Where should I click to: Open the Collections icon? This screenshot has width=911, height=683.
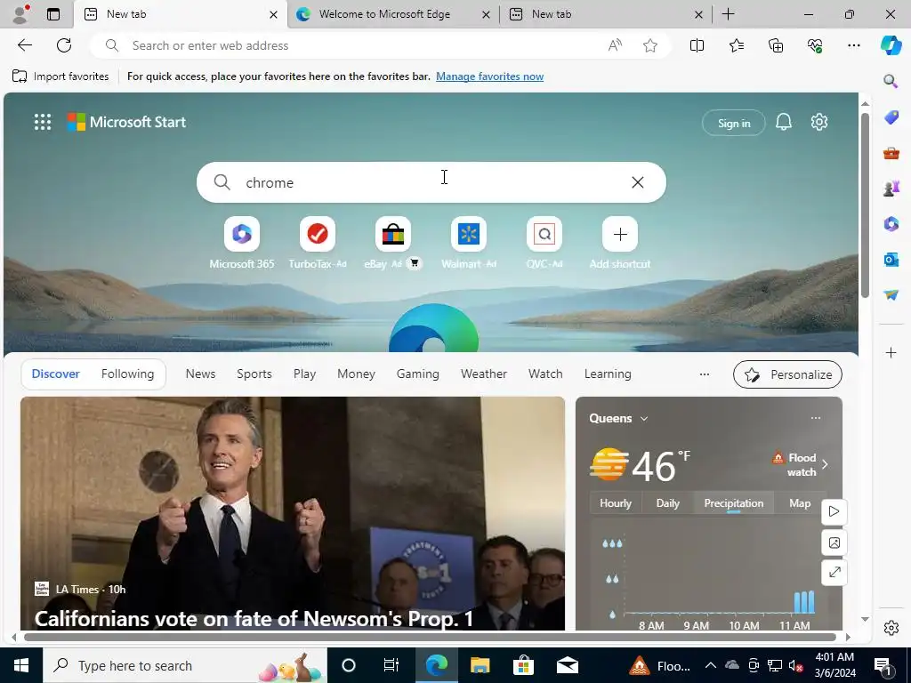[x=776, y=45]
